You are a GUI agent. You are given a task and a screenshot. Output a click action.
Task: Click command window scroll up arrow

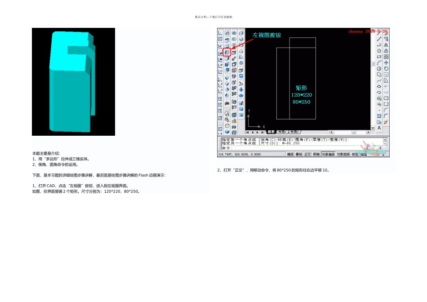tap(385, 139)
